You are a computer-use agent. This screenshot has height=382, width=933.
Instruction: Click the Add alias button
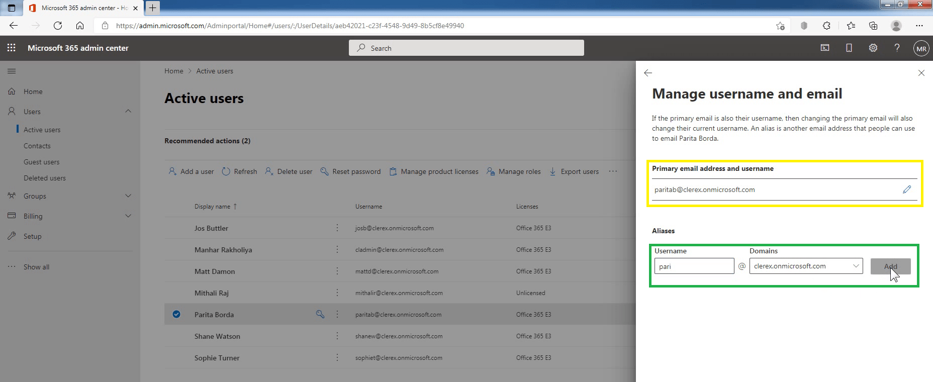[x=890, y=266]
